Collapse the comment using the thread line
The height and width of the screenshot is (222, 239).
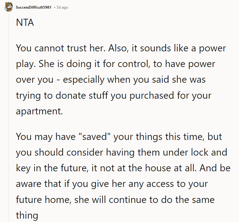(9, 118)
